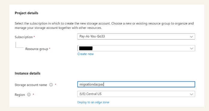Click the info icon beside Region
The image size is (209, 111).
click(x=29, y=95)
